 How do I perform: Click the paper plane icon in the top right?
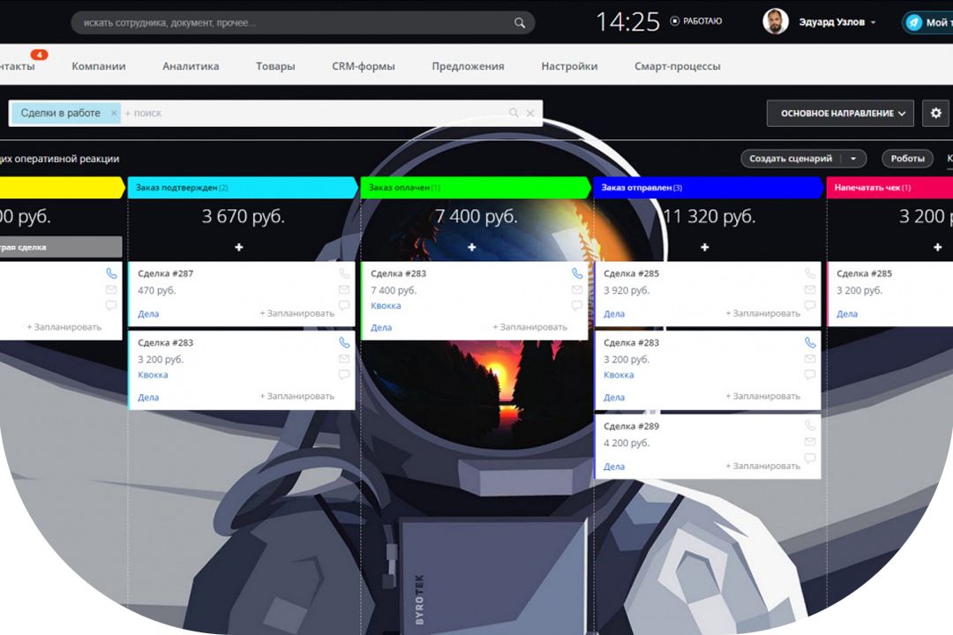coord(914,22)
